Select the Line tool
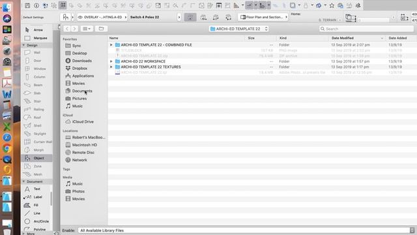Screen dimensions: 417x235 (x=36, y=213)
